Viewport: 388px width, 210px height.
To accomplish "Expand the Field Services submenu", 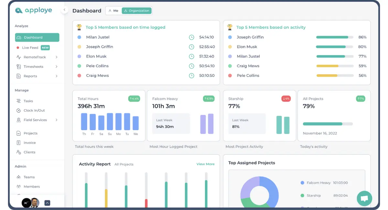I will point(56,120).
